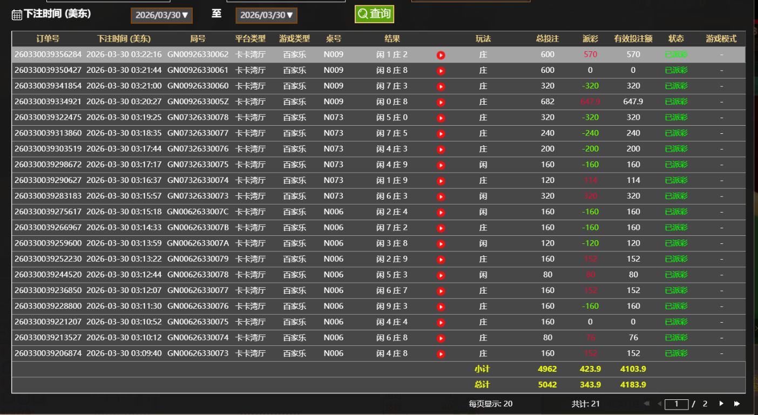The image size is (758, 415).
Task: Jump to the last page
Action: (737, 404)
